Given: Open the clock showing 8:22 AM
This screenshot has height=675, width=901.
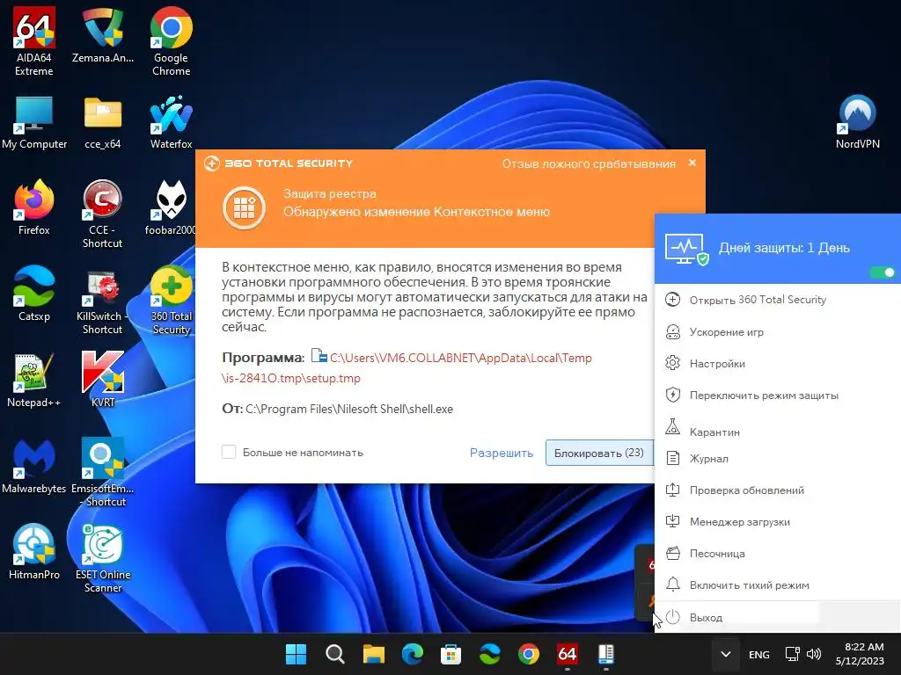Looking at the screenshot, I should tap(860, 654).
